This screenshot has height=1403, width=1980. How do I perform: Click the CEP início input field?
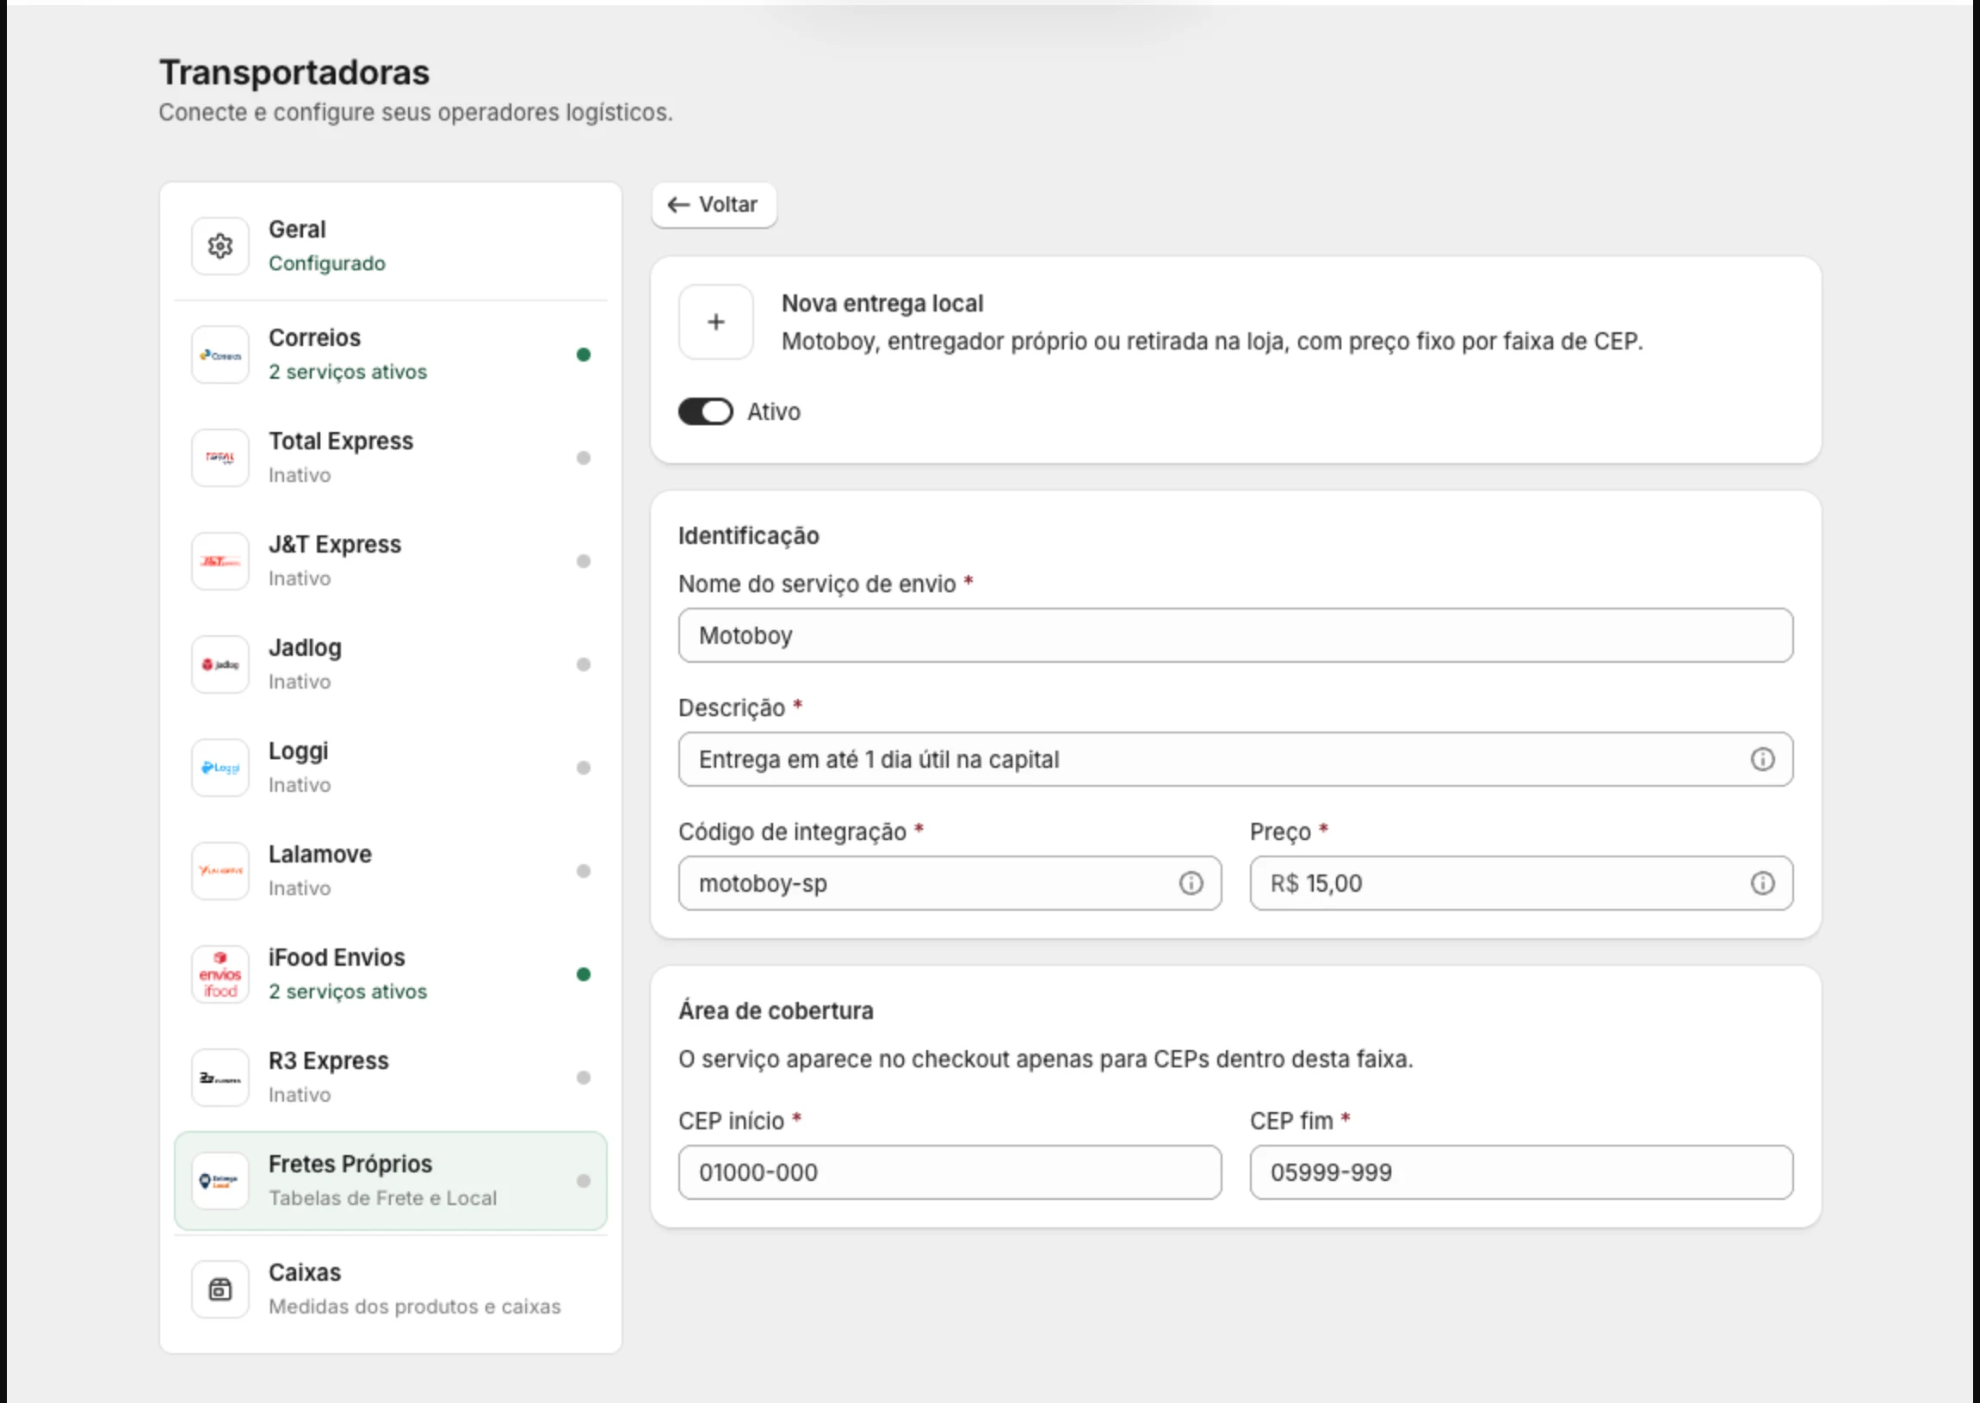(x=950, y=1173)
